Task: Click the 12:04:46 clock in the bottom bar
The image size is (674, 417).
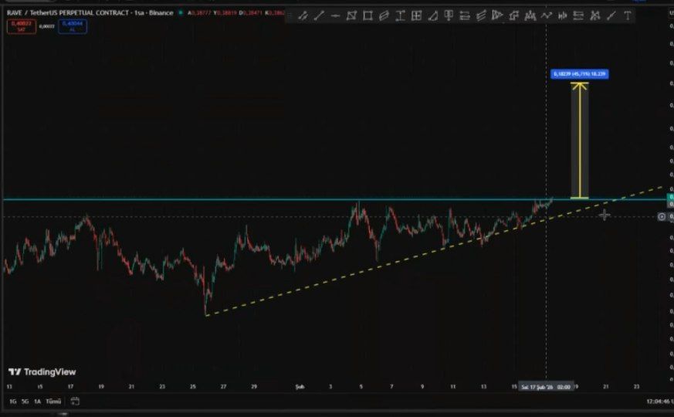Action: point(659,402)
